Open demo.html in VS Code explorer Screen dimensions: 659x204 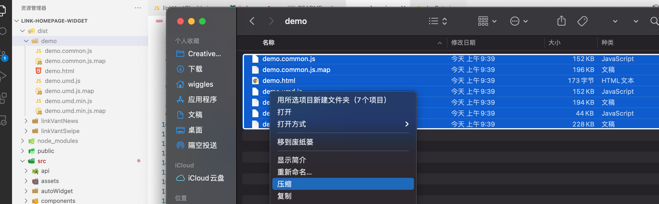pos(59,71)
